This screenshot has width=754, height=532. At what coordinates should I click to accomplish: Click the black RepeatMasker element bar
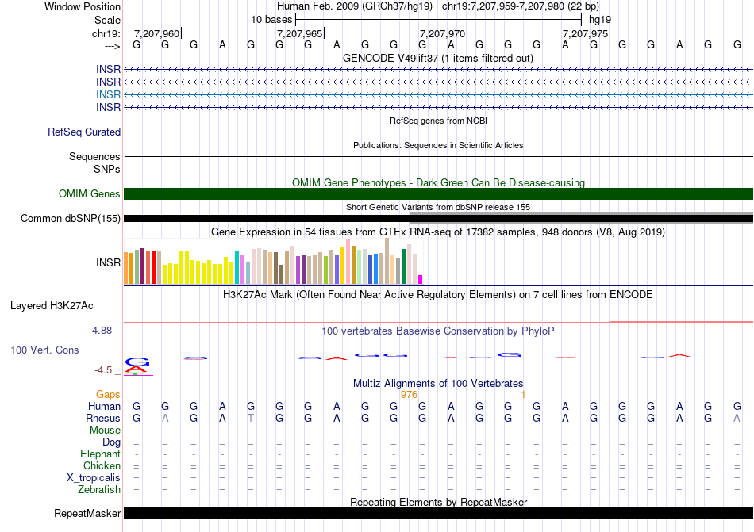pyautogui.click(x=438, y=514)
